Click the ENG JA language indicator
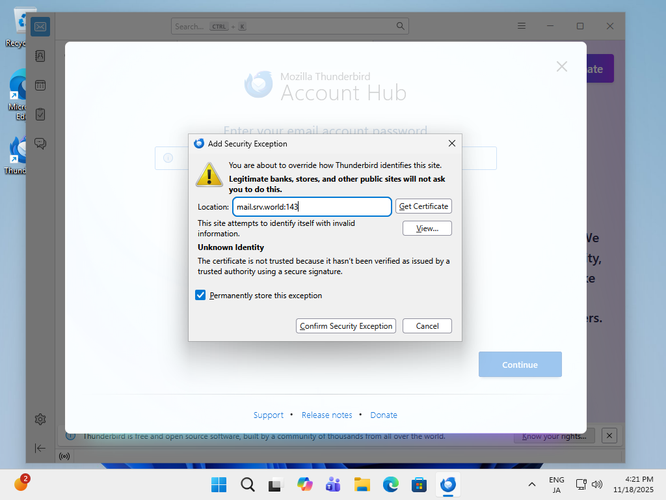The image size is (666, 500). pyautogui.click(x=557, y=484)
